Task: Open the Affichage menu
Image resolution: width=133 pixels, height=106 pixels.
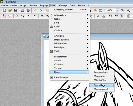Action: tap(63, 6)
